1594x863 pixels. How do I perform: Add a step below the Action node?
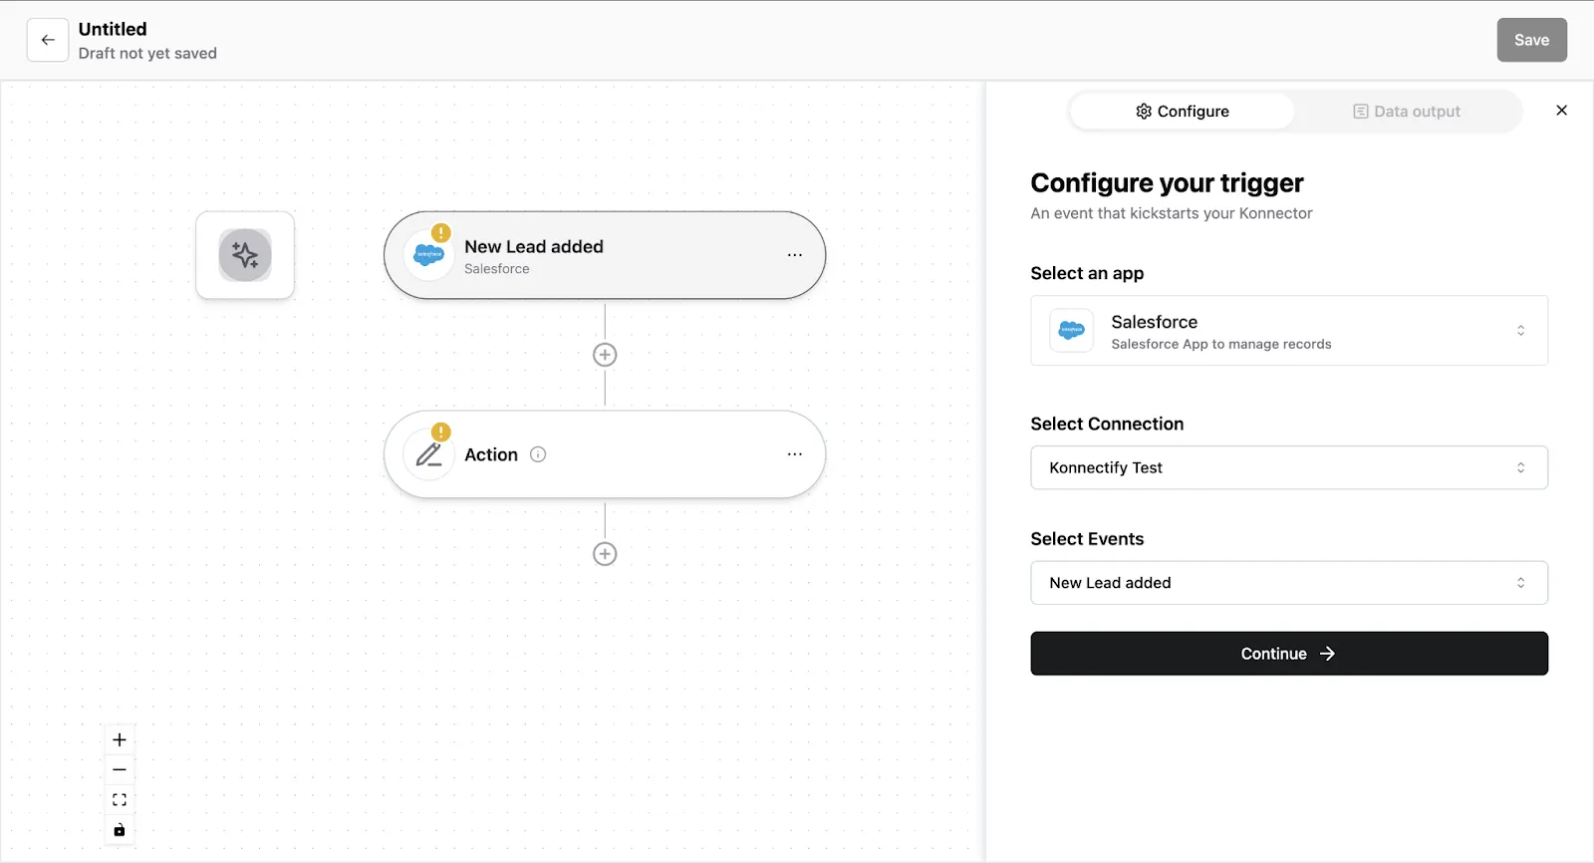(x=605, y=554)
